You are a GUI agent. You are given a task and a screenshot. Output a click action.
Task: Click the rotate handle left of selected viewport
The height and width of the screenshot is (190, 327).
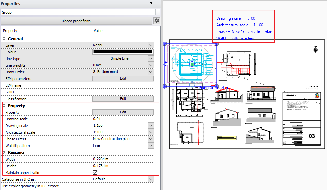click(165, 64)
